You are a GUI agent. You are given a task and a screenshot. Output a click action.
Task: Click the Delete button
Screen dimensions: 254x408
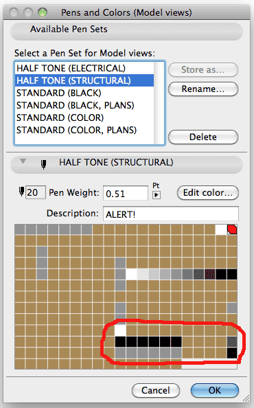203,137
